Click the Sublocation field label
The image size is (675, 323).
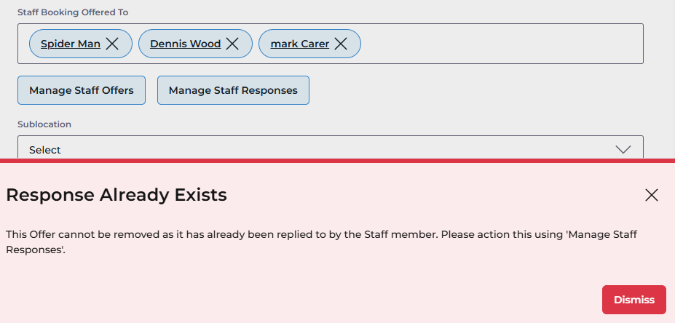(x=44, y=124)
